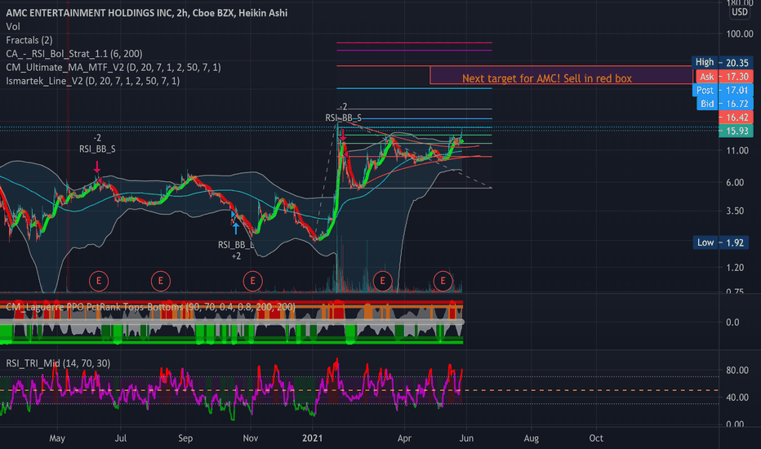Viewport: 761px width, 449px height.
Task: Click the Nov label on time axis
Action: coord(251,438)
